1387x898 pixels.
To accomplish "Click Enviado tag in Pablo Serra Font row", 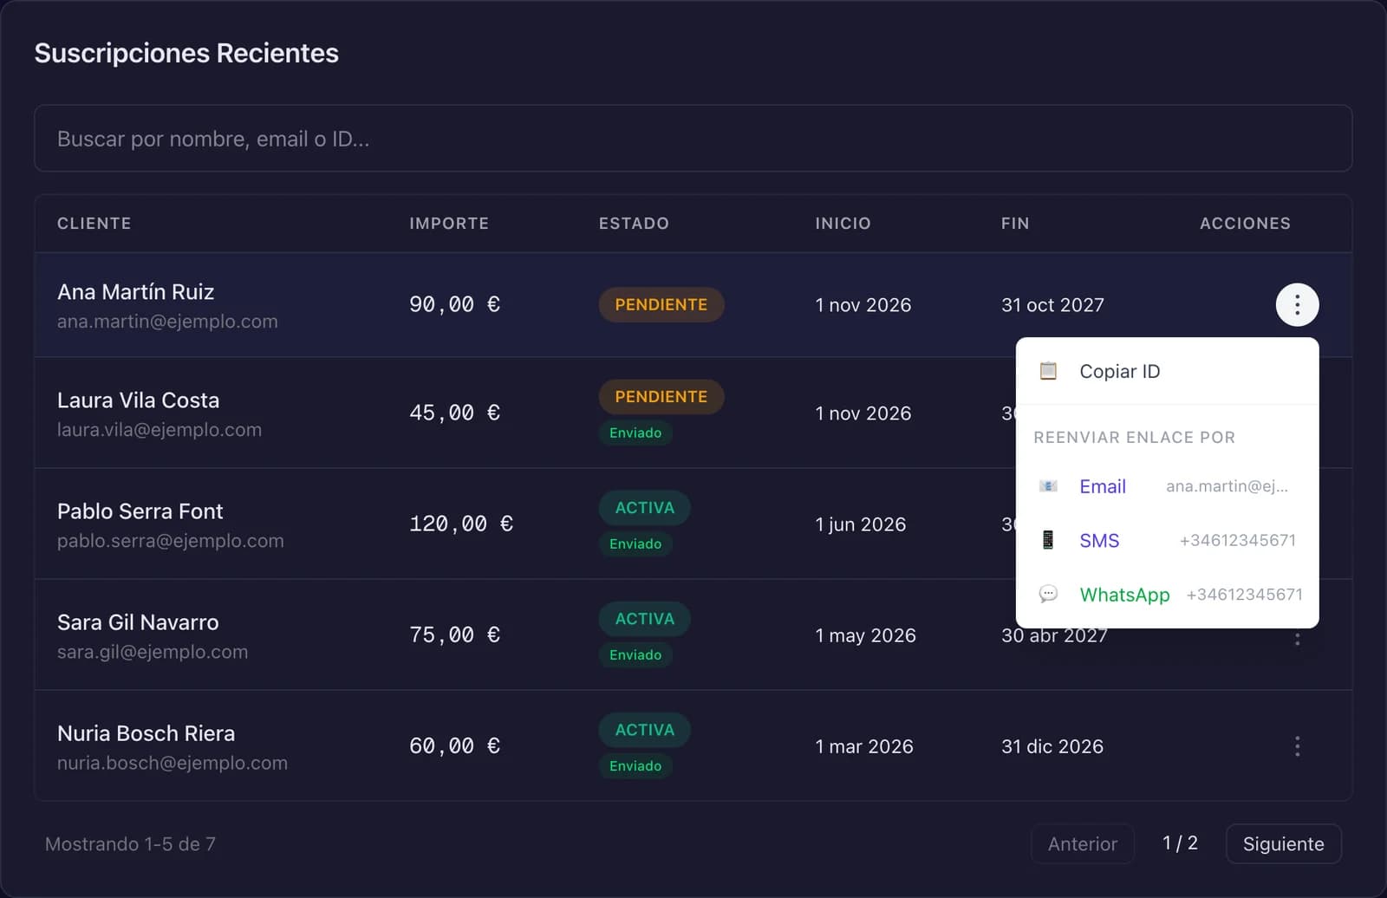I will [x=635, y=543].
